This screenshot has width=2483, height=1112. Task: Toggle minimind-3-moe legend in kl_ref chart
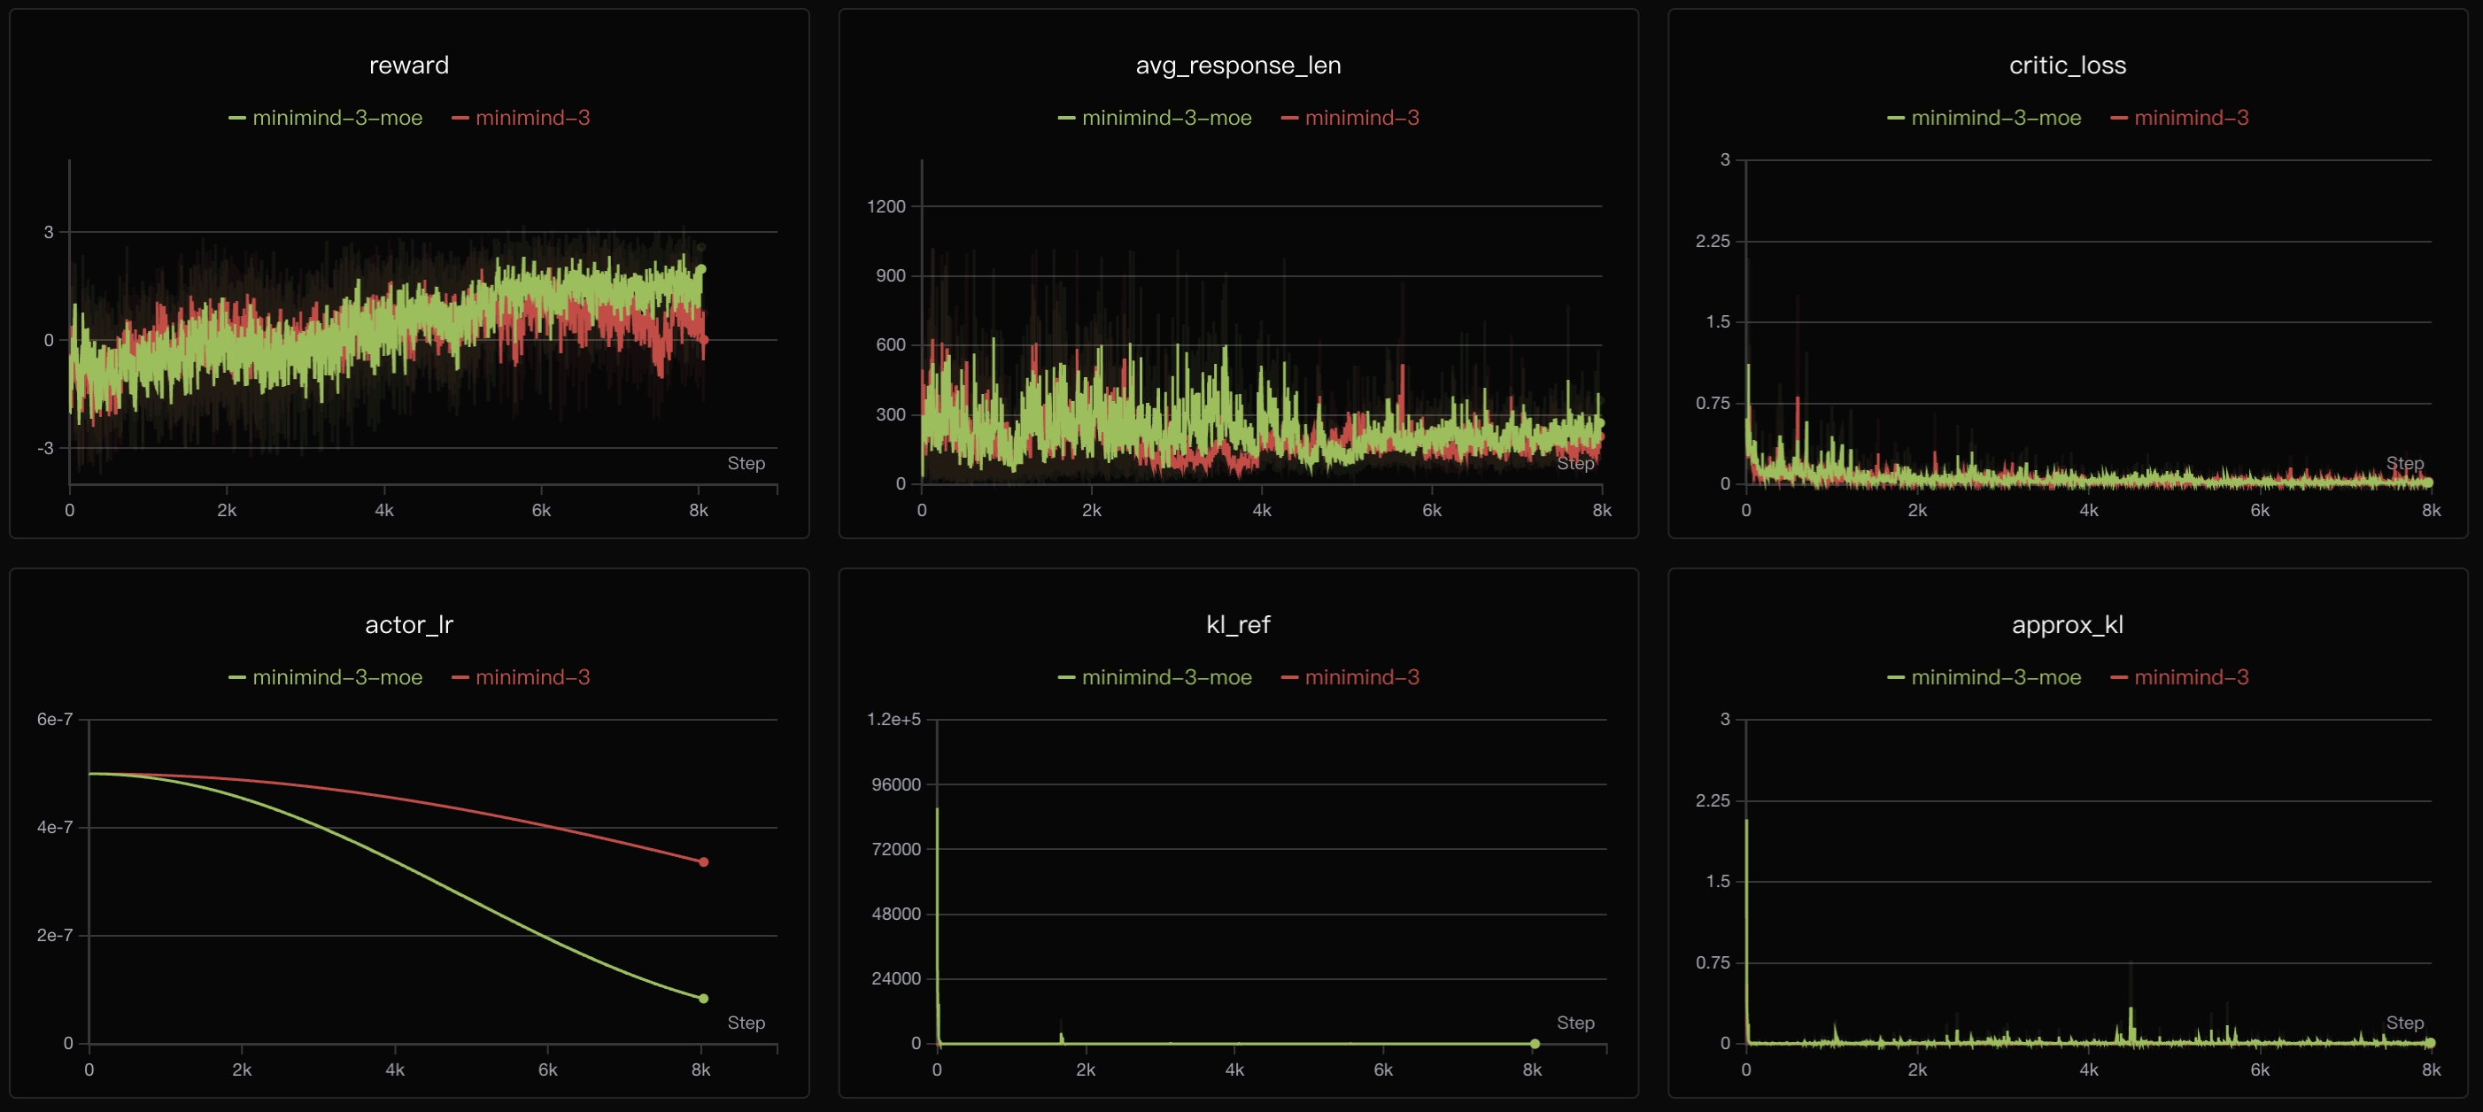[x=1165, y=677]
